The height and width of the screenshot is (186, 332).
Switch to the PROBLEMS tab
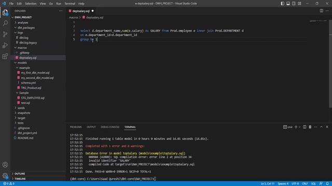tap(76, 127)
